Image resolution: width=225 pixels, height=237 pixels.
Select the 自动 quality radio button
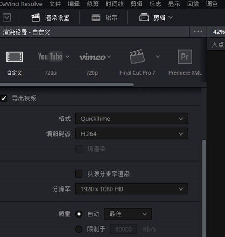79,214
